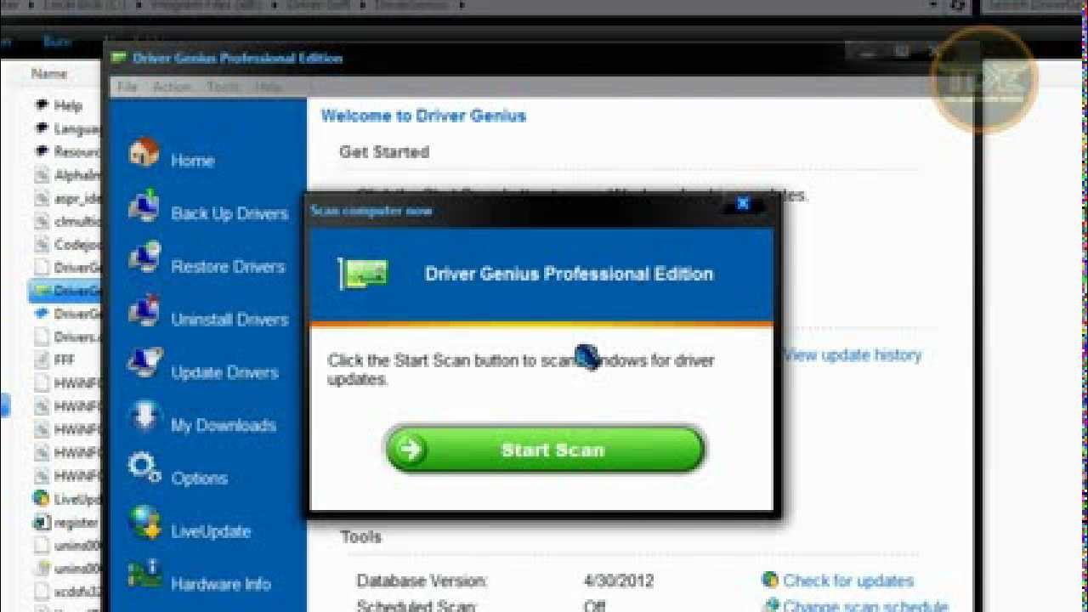Select the register file icon in Explorer

click(x=41, y=522)
